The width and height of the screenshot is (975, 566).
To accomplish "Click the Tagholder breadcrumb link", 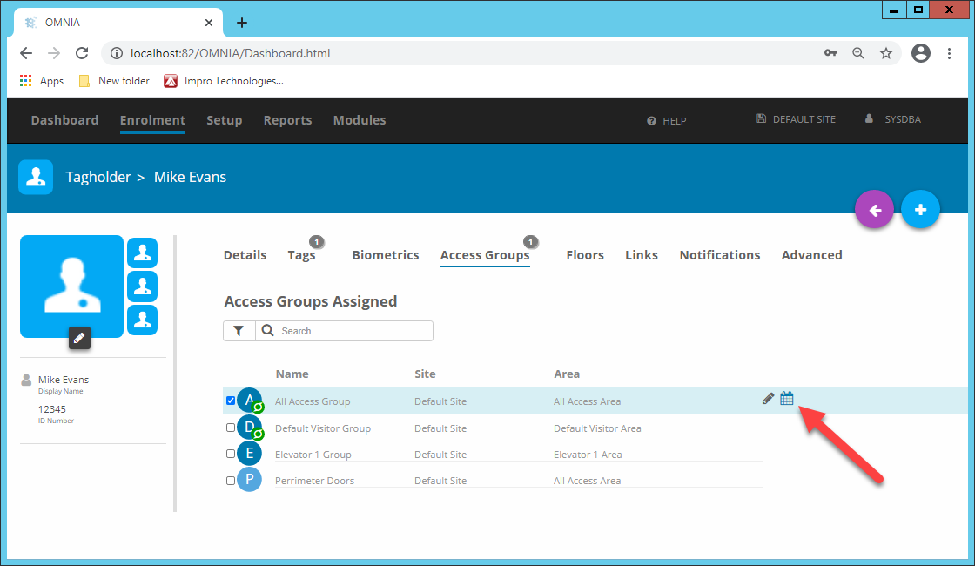I will [98, 178].
